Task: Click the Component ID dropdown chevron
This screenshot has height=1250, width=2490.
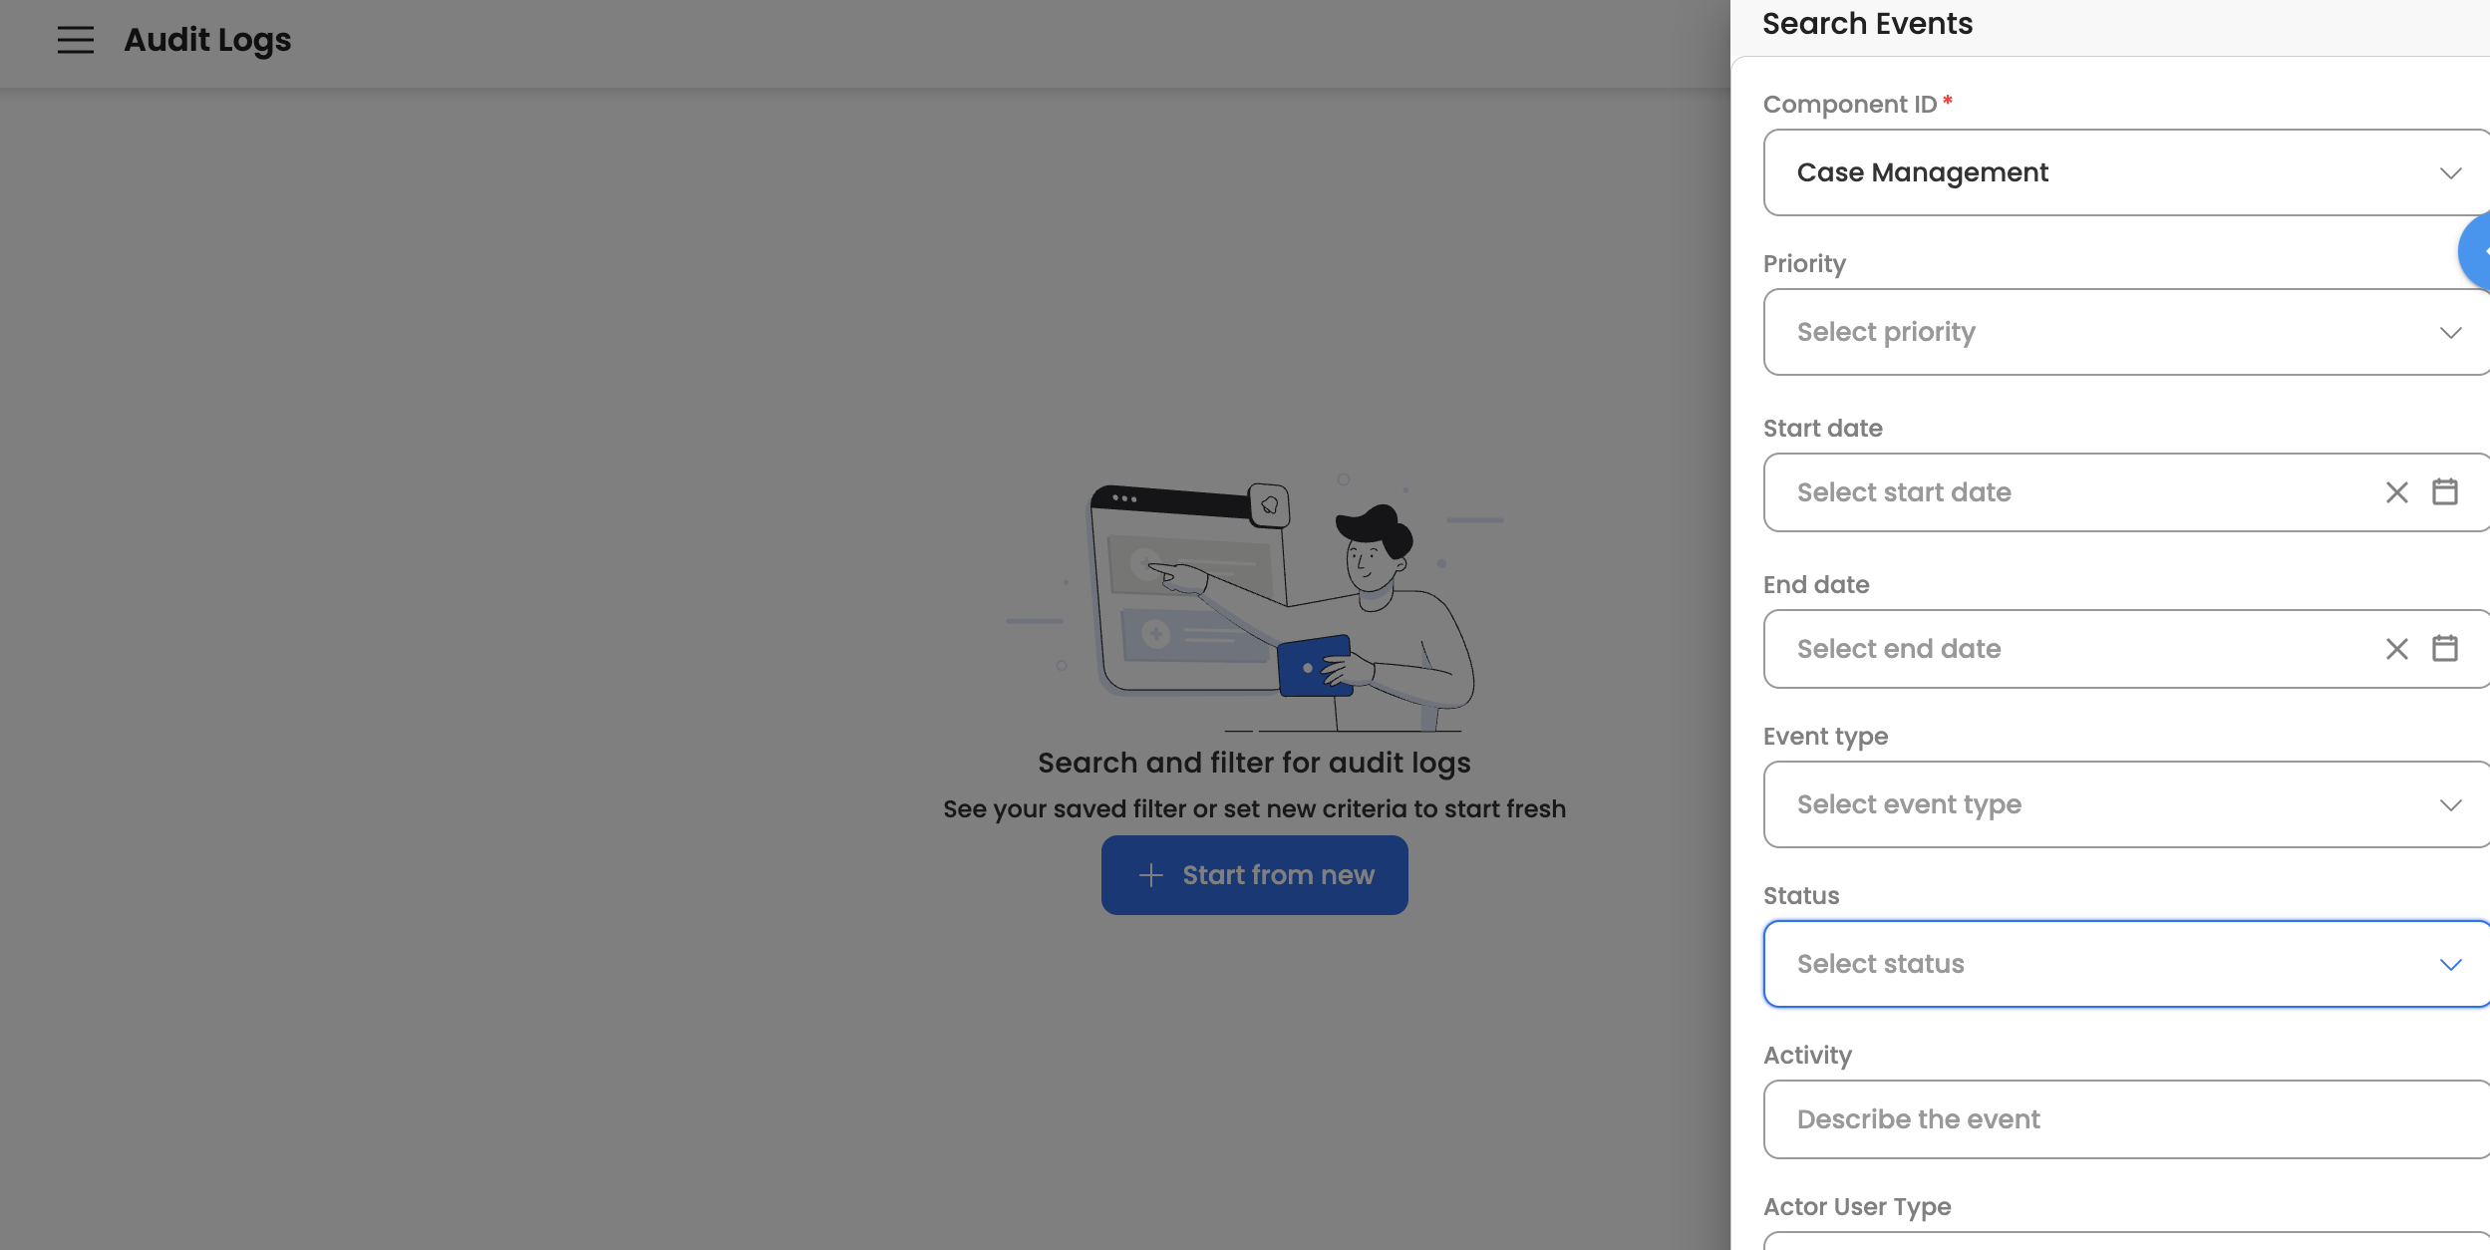Action: coord(2450,173)
